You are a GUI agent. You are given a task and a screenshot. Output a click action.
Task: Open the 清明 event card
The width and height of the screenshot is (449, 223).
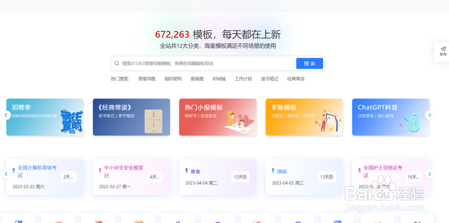(x=304, y=177)
